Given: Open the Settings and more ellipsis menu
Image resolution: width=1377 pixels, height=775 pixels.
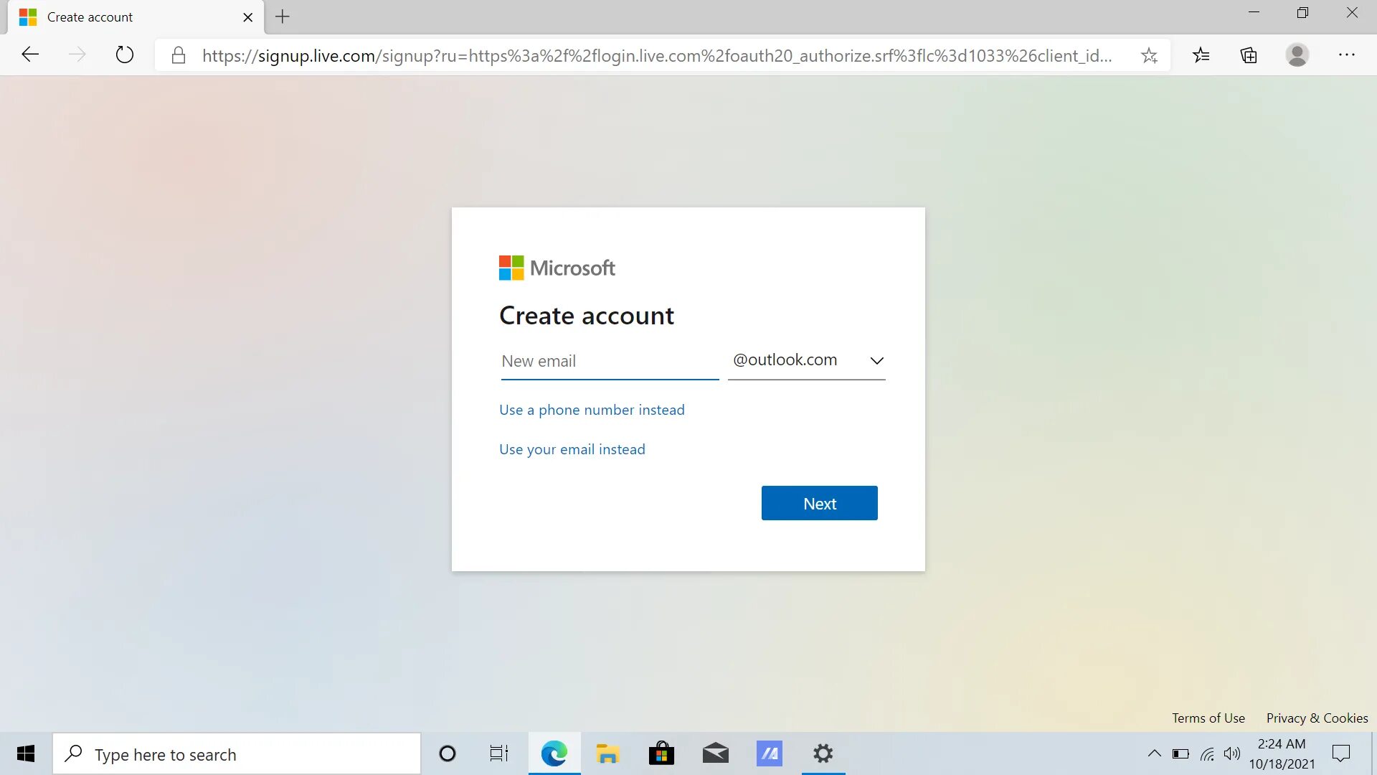Looking at the screenshot, I should point(1346,55).
